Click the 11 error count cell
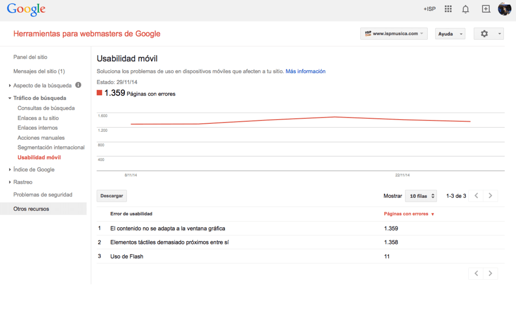Viewport: 516px width, 309px height. (387, 256)
